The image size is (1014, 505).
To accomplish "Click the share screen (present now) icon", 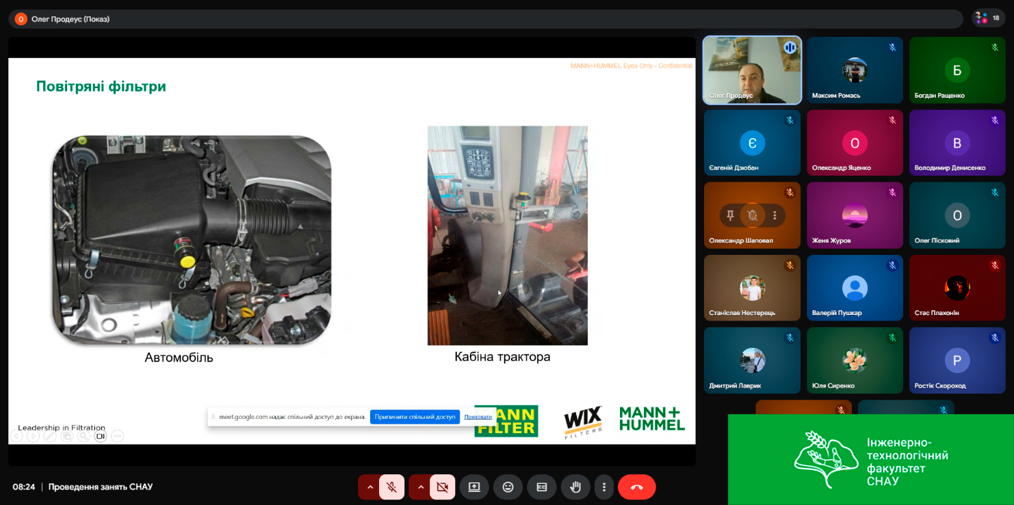I will coord(473,487).
